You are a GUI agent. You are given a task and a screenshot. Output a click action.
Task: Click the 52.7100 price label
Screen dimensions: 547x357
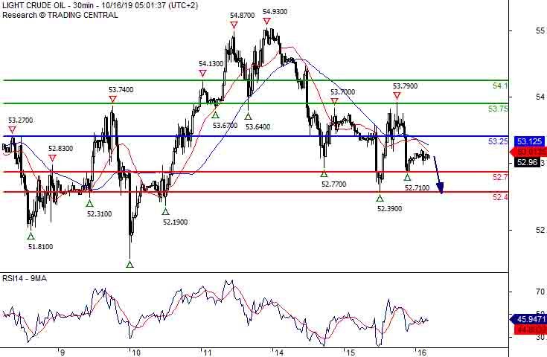(418, 188)
